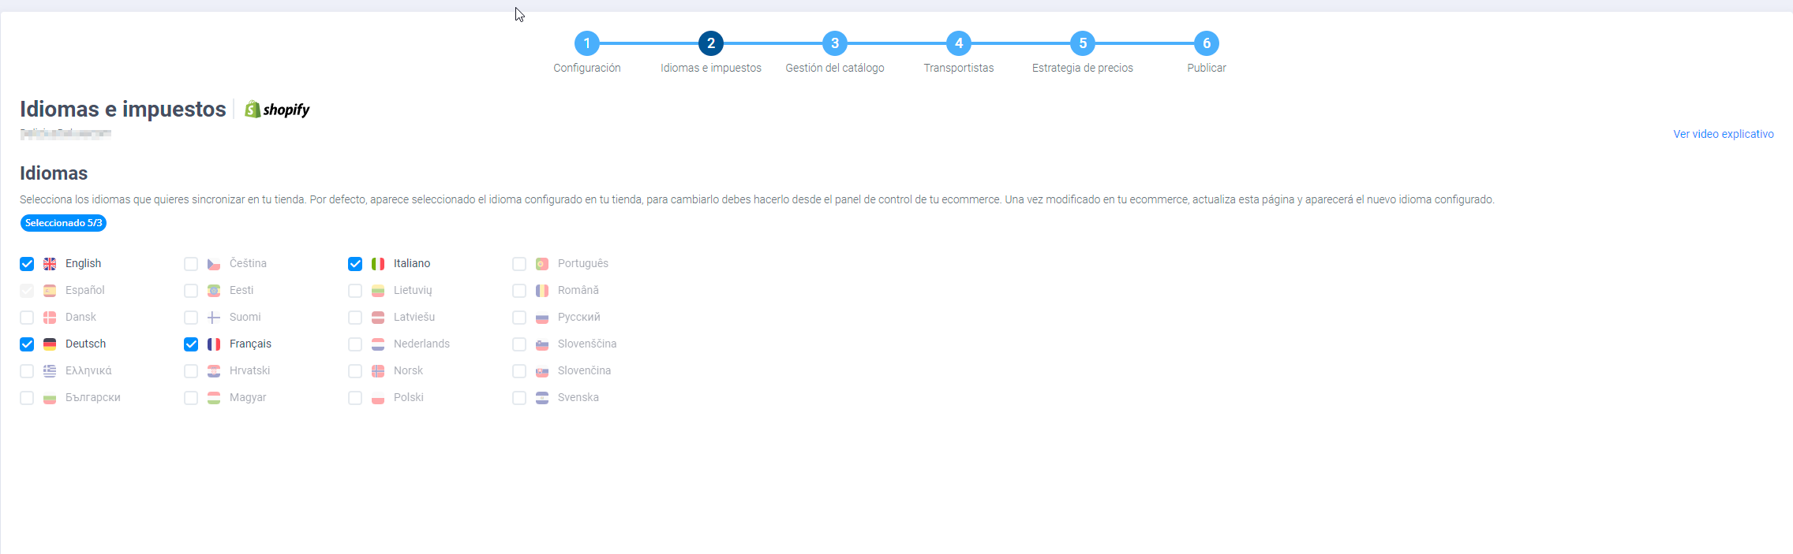Click the French flag icon beside Français

click(214, 344)
